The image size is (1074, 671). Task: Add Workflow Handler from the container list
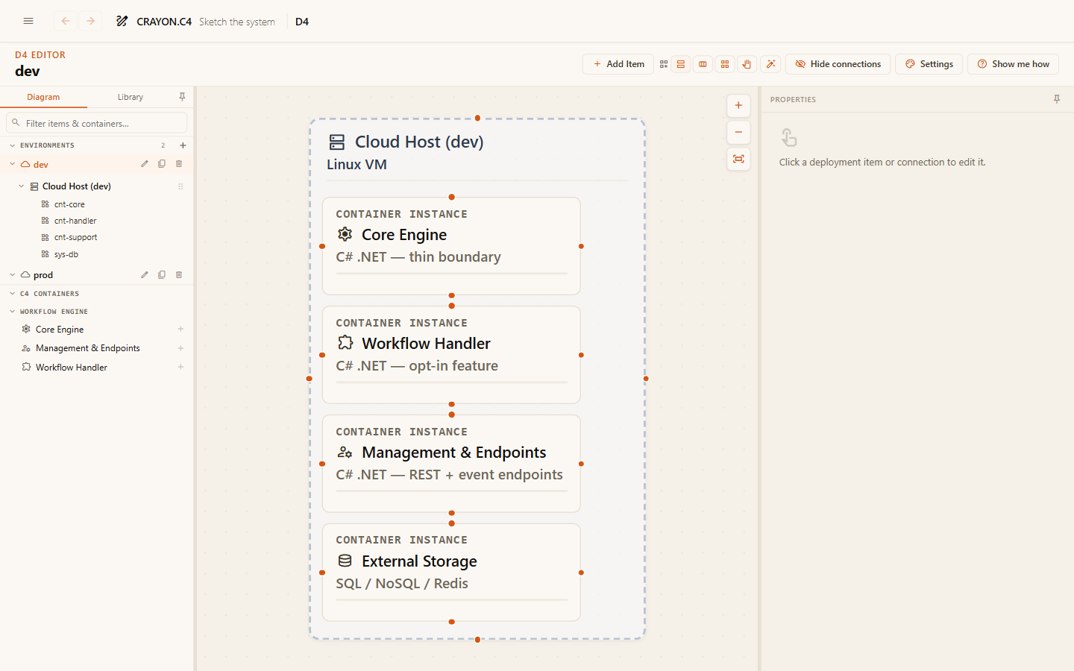coord(180,367)
